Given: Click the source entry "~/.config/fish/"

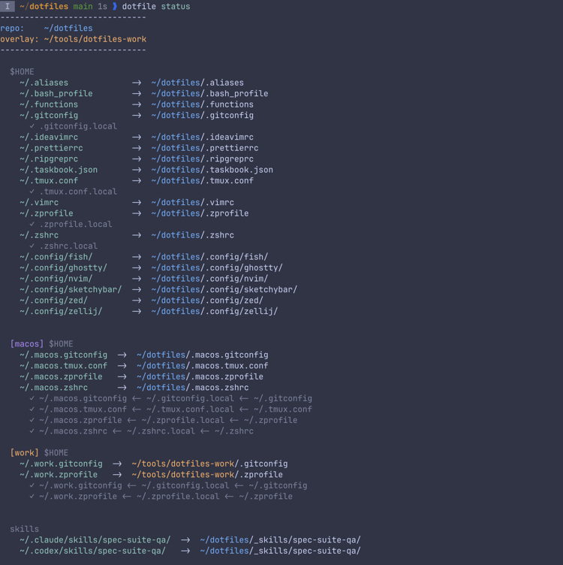Looking at the screenshot, I should [x=56, y=256].
